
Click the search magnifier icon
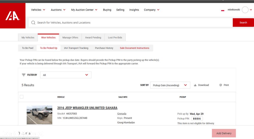tap(33, 23)
